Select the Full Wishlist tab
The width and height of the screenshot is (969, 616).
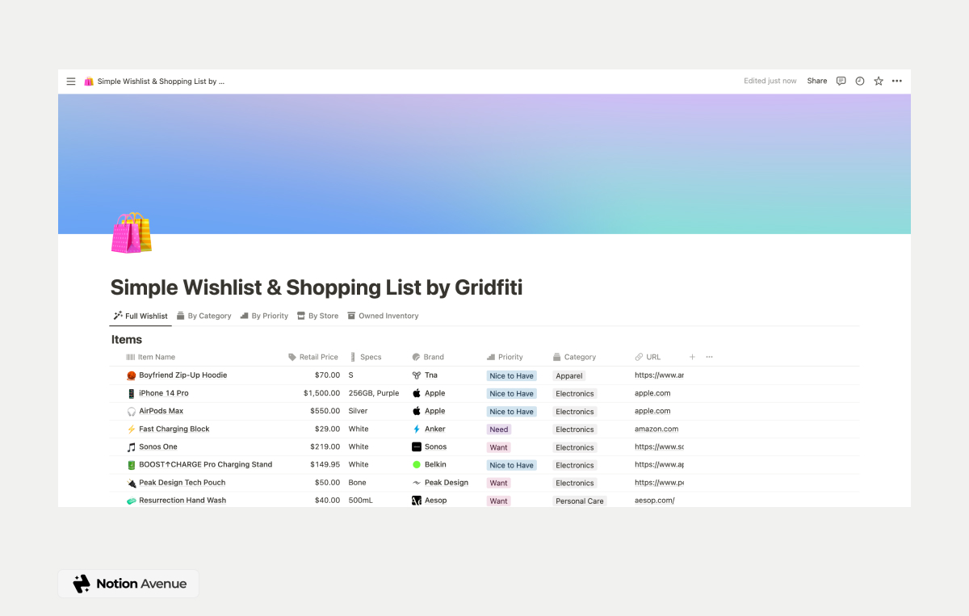coord(141,316)
